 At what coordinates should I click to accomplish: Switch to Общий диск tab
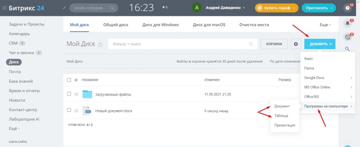116,25
